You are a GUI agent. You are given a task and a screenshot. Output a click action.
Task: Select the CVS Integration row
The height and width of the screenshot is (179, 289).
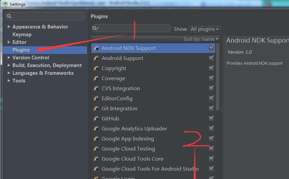[153, 88]
